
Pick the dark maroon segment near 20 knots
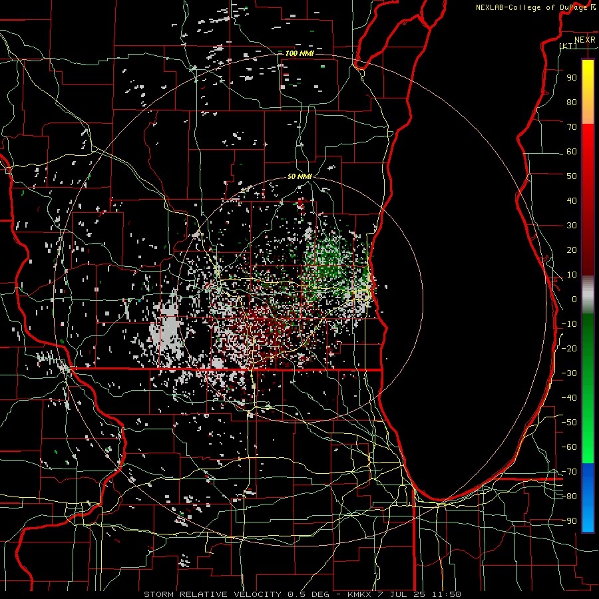[x=588, y=250]
